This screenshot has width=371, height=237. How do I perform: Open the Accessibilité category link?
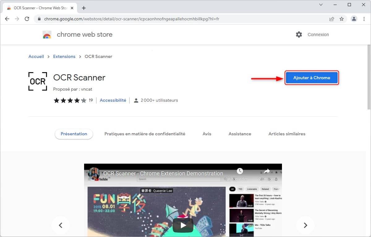click(113, 100)
